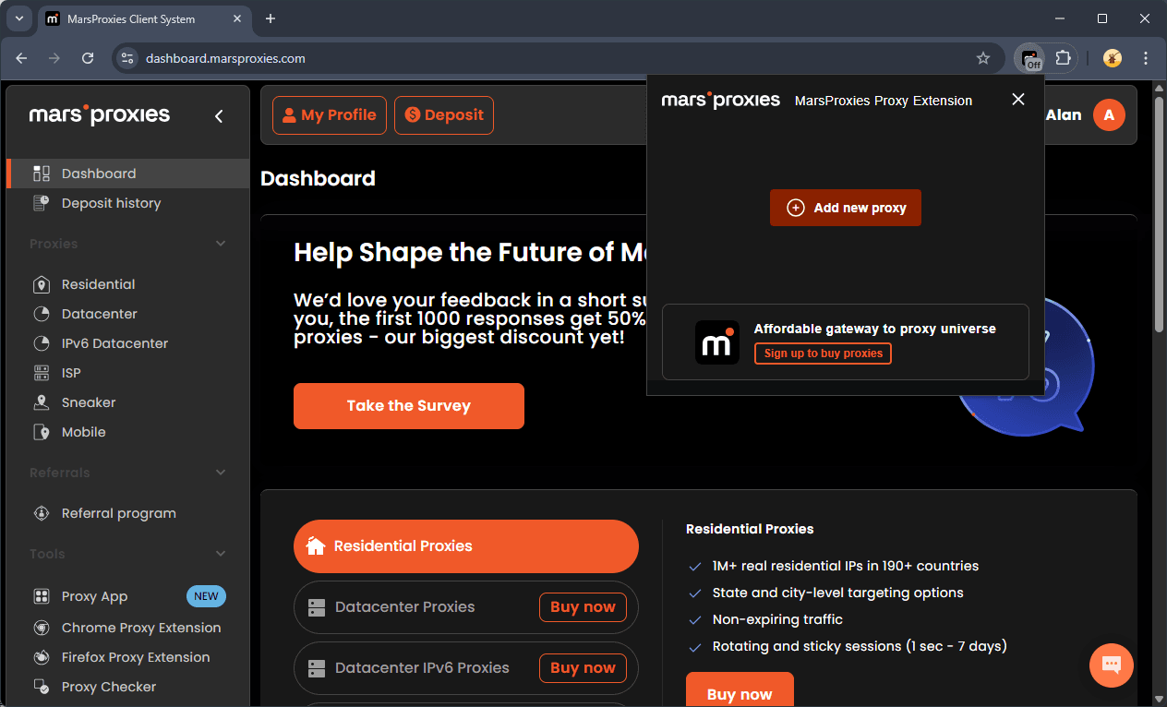The image size is (1167, 707).
Task: Open the live chat bubble icon
Action: (1111, 665)
